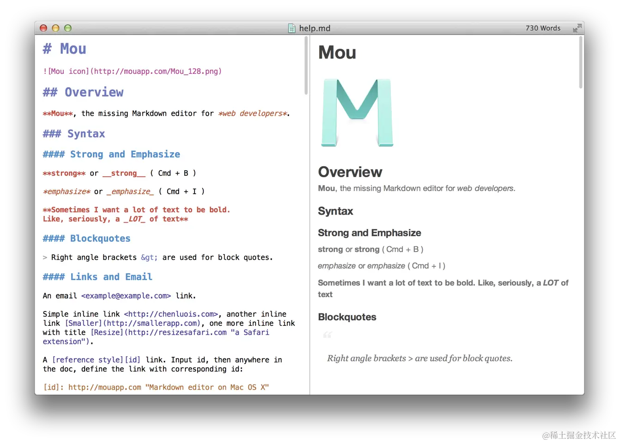Toggle fullscreen with the arrows icon
619x443 pixels.
[x=577, y=28]
